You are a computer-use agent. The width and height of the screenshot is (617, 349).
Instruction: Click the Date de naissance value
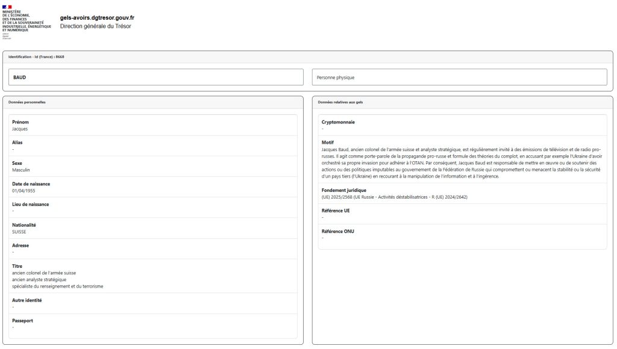click(23, 191)
